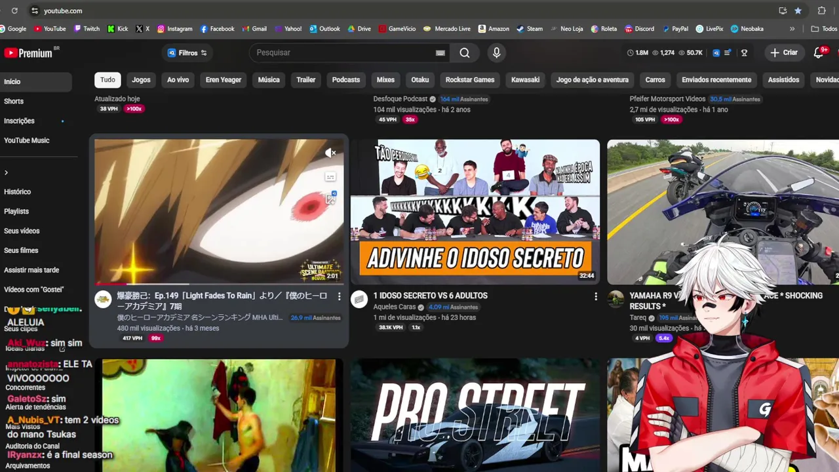The height and width of the screenshot is (472, 839).
Task: Open the Aqueles Caras channel name link
Action: (395, 307)
